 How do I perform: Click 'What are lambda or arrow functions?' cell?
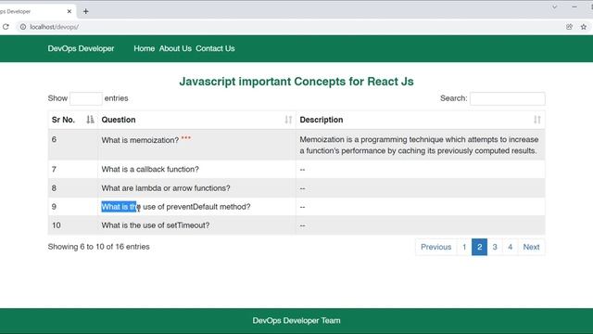[196, 187]
